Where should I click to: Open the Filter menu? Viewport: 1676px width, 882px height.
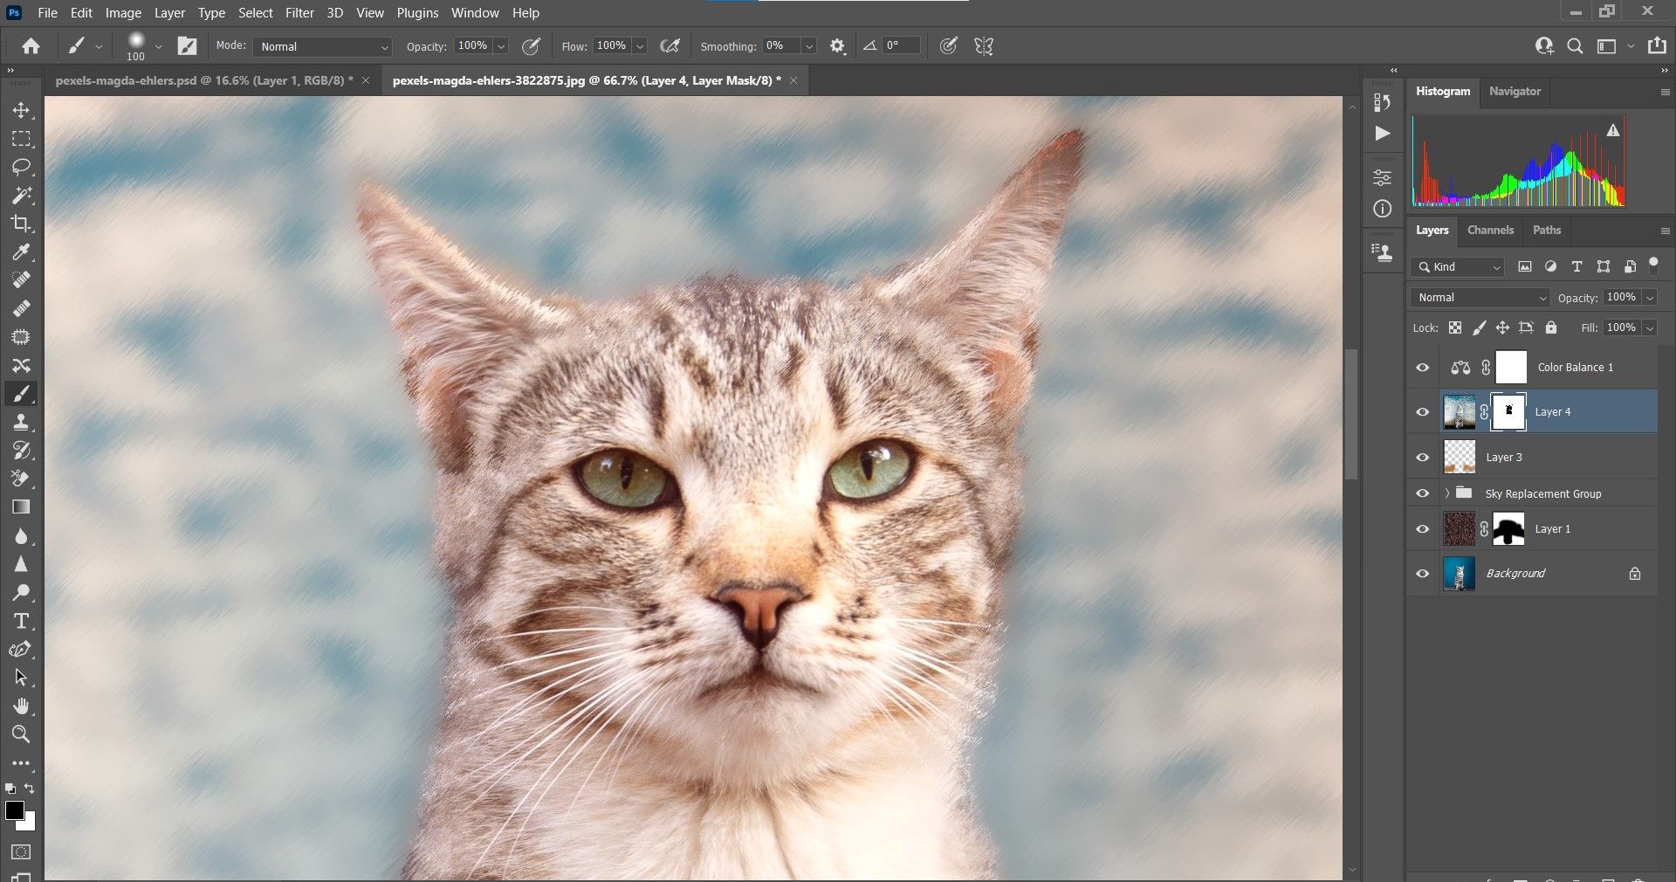coord(299,13)
